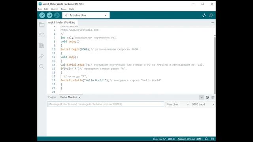The image size is (253, 142).
Task: Click the Serial.begin(9600) code line
Action: point(100,49)
